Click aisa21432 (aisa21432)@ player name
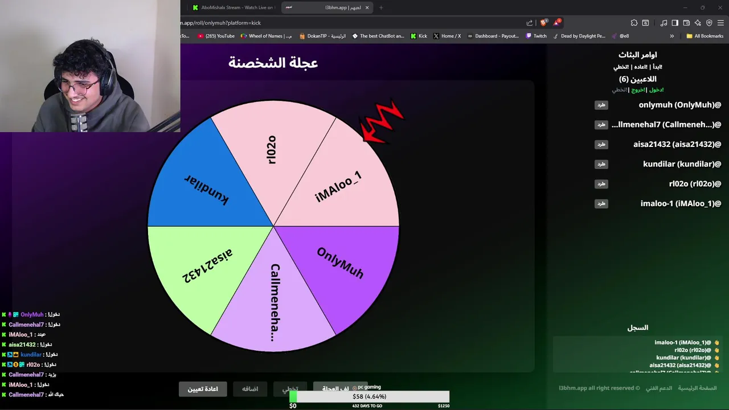Image resolution: width=729 pixels, height=410 pixels. (677, 144)
